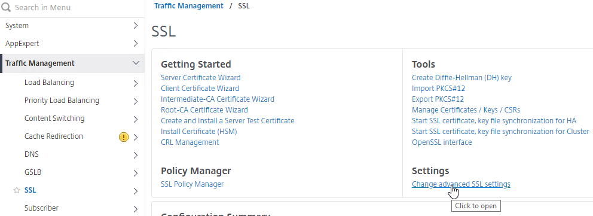Expand the DNS submenu arrow
The width and height of the screenshot is (593, 216).
[x=135, y=155]
